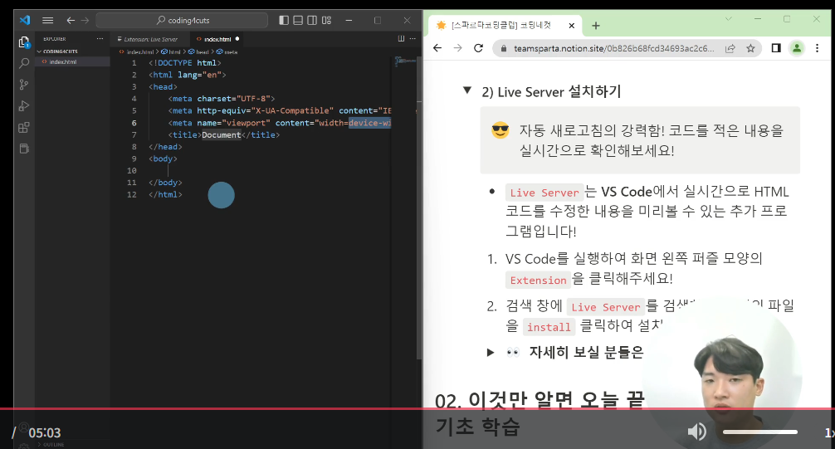Image resolution: width=835 pixels, height=449 pixels.
Task: Switch to Extension: Live Server tab
Action: pos(149,39)
